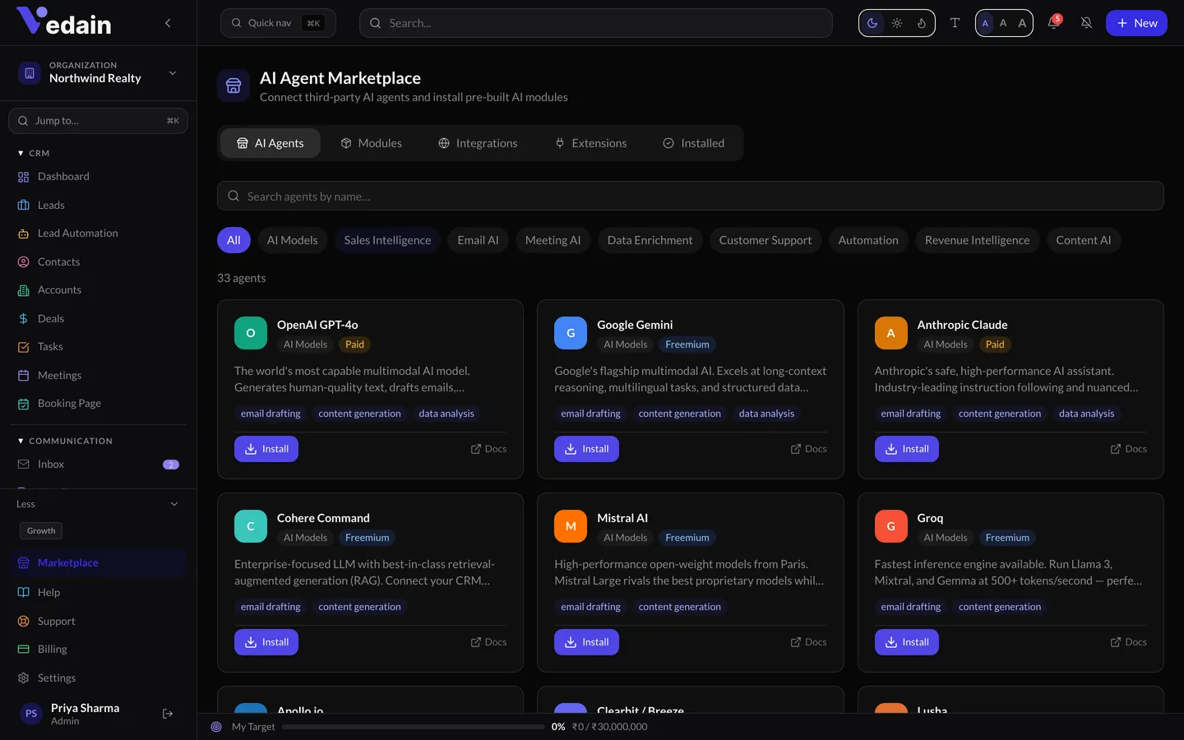The image size is (1184, 740).
Task: Filter agents by Sales Intelligence
Action: [387, 240]
